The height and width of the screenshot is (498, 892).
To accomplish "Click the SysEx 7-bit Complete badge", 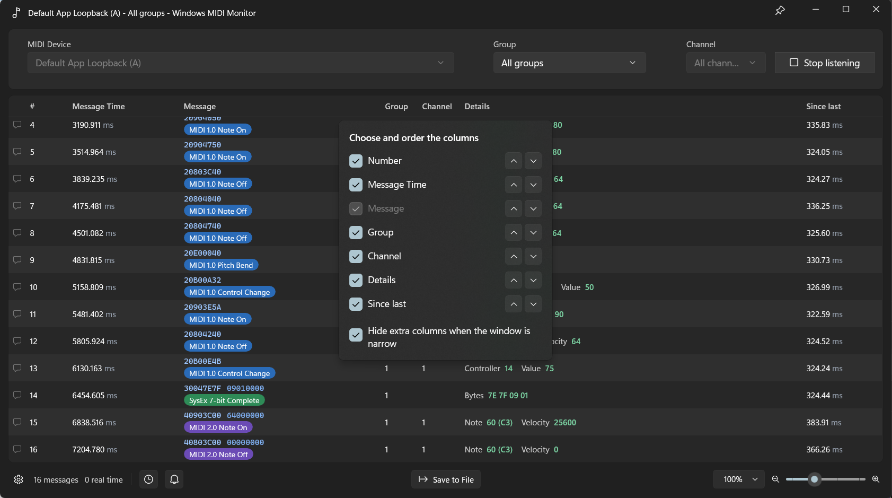I will coord(224,400).
